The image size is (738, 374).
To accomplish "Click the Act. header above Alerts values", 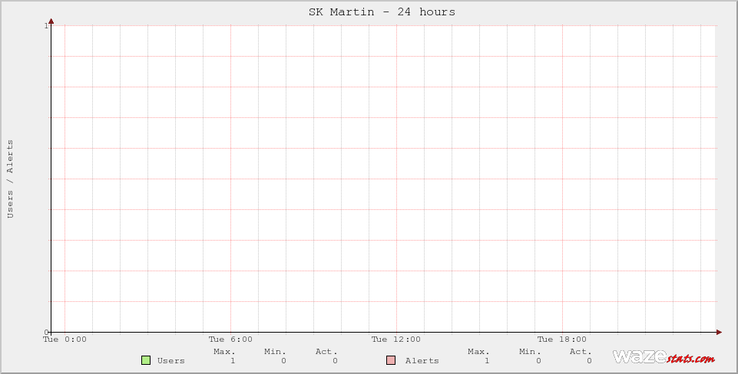I will tap(581, 352).
